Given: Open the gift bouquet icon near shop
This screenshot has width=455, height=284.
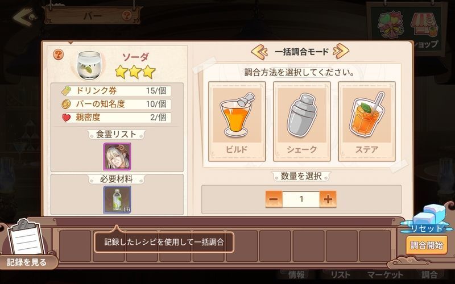Looking at the screenshot, I should pos(391,24).
